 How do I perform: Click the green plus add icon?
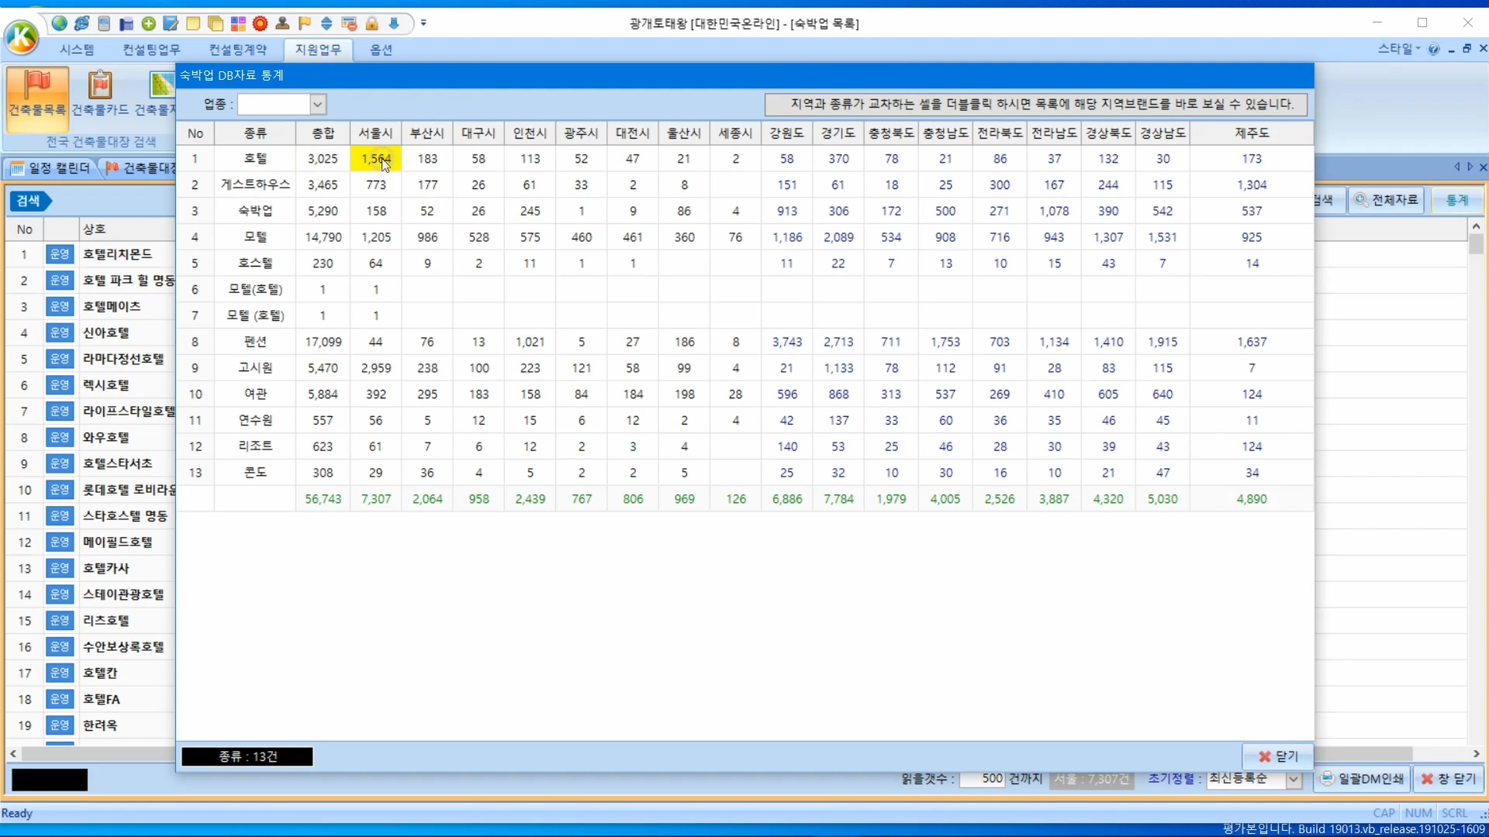click(x=149, y=23)
